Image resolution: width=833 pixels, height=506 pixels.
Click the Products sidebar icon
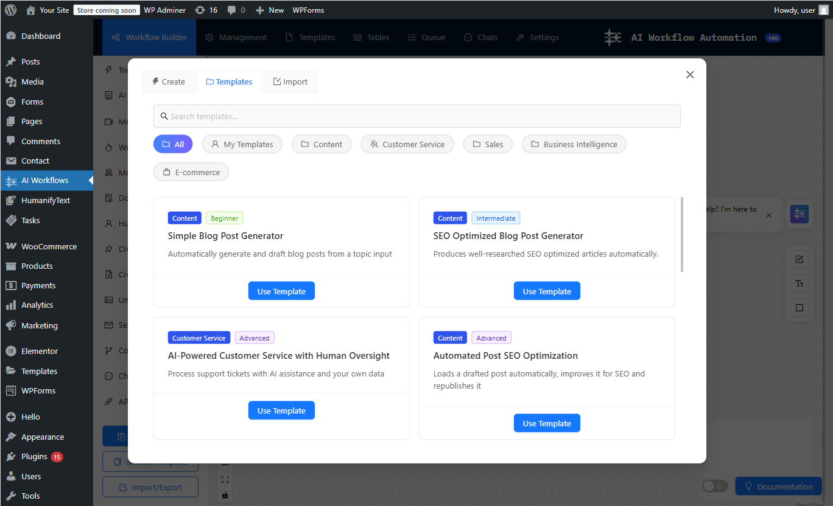[11, 266]
